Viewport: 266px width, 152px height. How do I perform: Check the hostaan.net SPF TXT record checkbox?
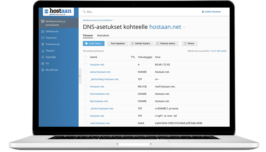(86, 116)
